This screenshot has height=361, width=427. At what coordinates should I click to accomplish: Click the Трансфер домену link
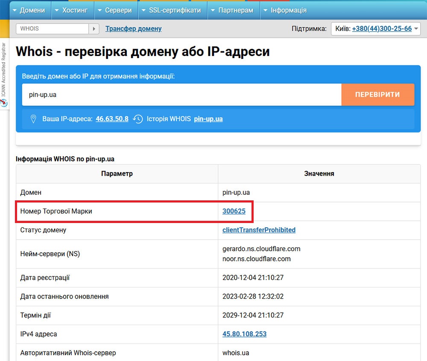133,29
